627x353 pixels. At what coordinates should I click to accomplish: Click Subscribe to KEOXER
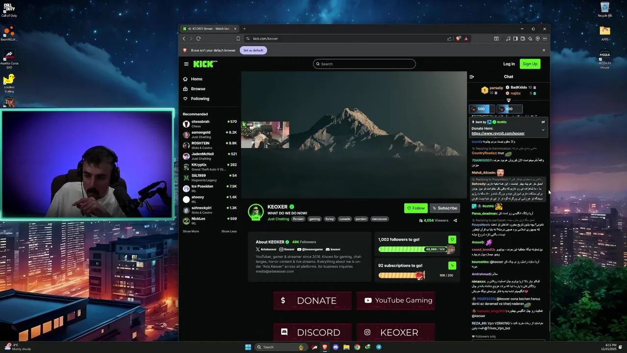click(445, 208)
